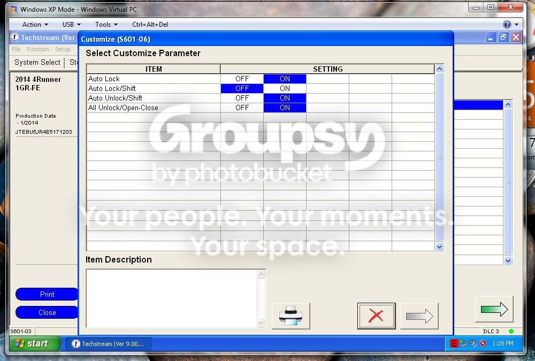Click the Techstream title bar icon
This screenshot has height=361, width=535.
(x=14, y=37)
